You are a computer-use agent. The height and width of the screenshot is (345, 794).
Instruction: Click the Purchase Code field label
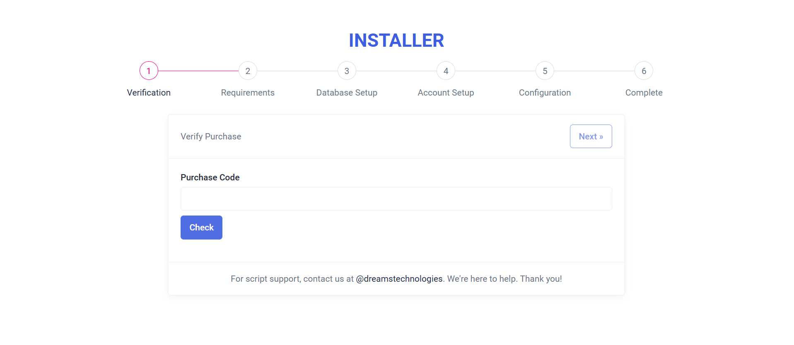click(210, 177)
